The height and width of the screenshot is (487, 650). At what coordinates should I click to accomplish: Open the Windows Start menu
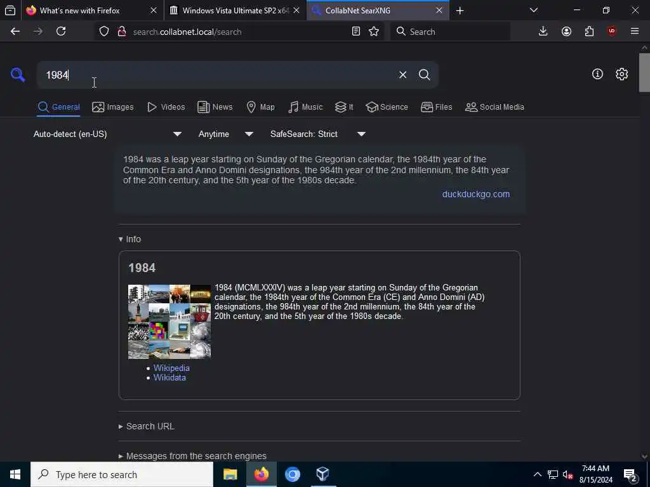[x=15, y=474]
